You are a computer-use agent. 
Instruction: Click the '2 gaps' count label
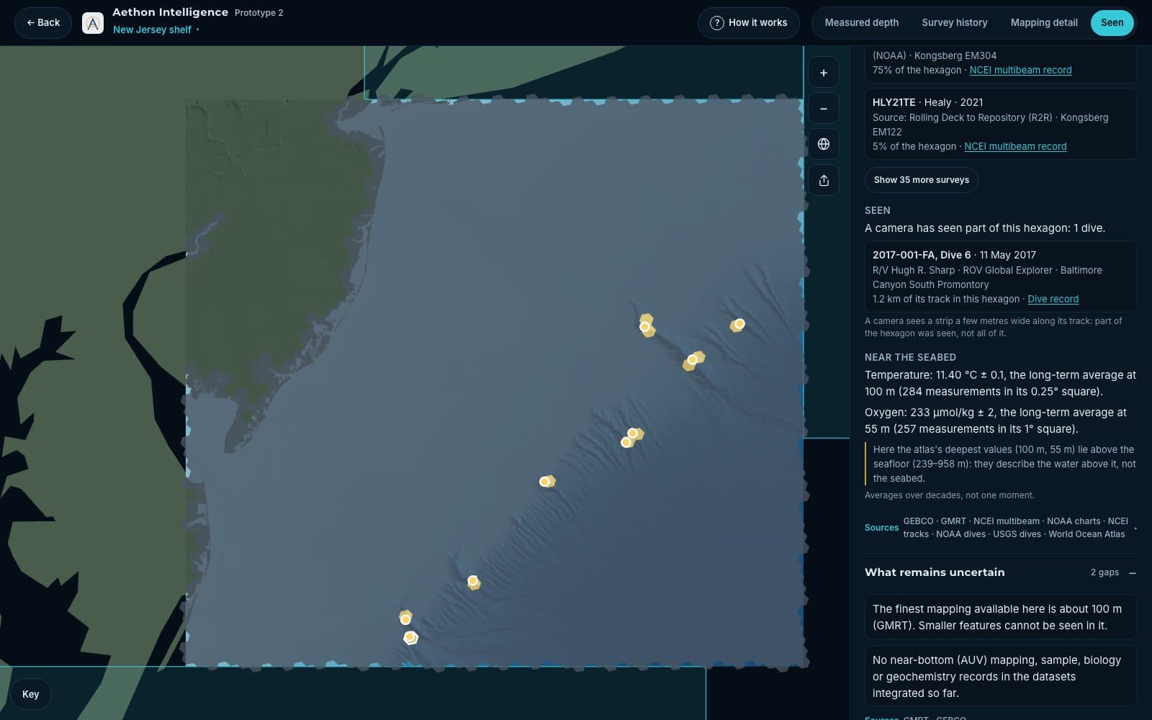pos(1104,572)
